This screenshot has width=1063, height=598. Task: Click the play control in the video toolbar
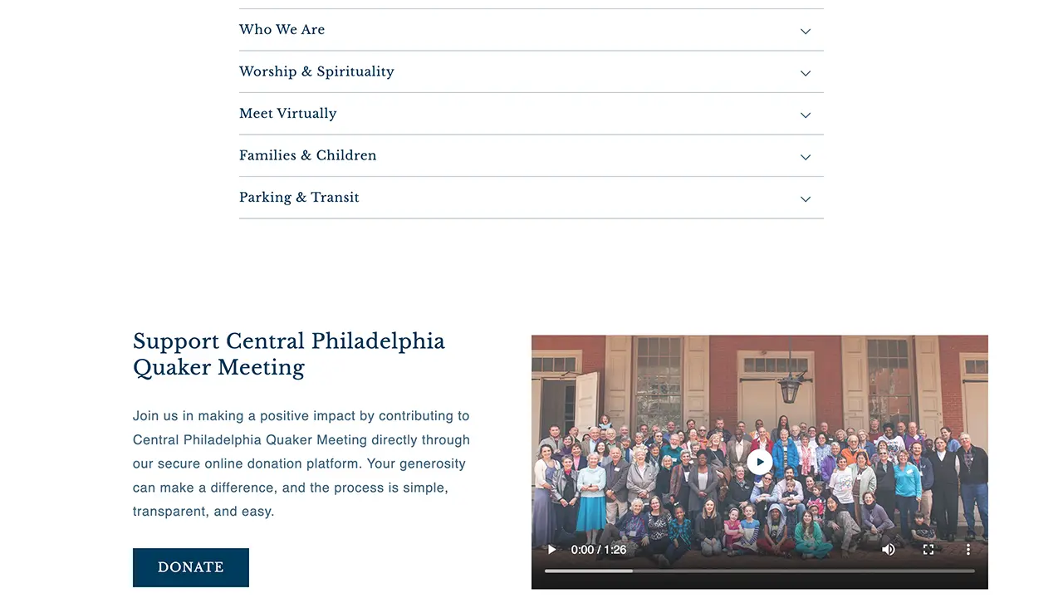coord(551,549)
